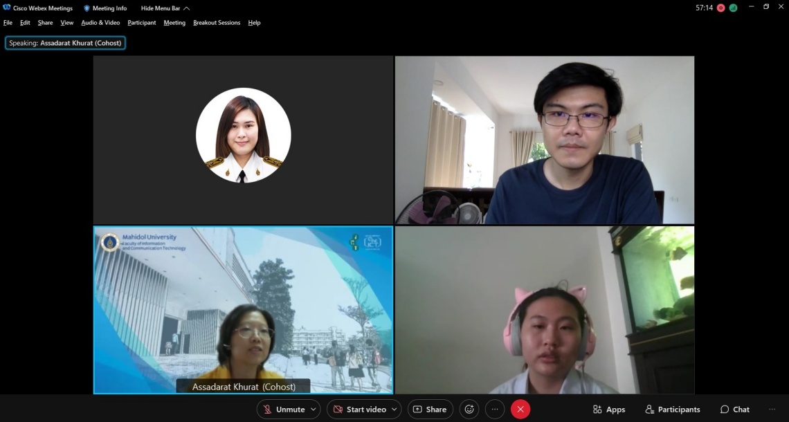Start video with the camera button
This screenshot has width=789, height=422.
tap(359, 410)
